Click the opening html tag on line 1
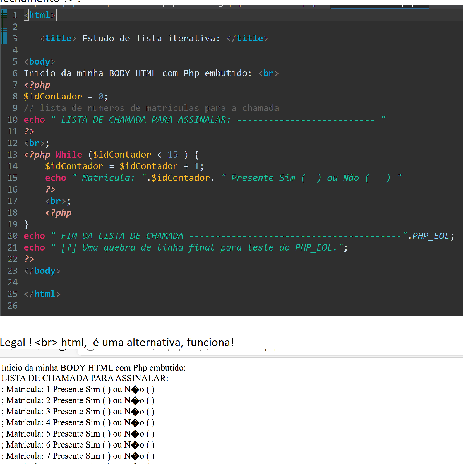Screen dimensions: 468x464 coord(39,15)
